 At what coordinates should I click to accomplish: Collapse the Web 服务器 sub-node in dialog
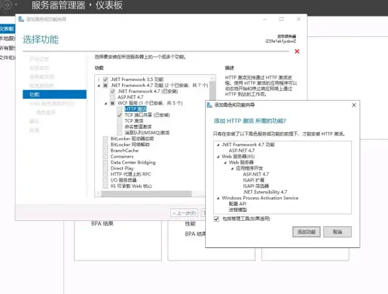coord(225,162)
